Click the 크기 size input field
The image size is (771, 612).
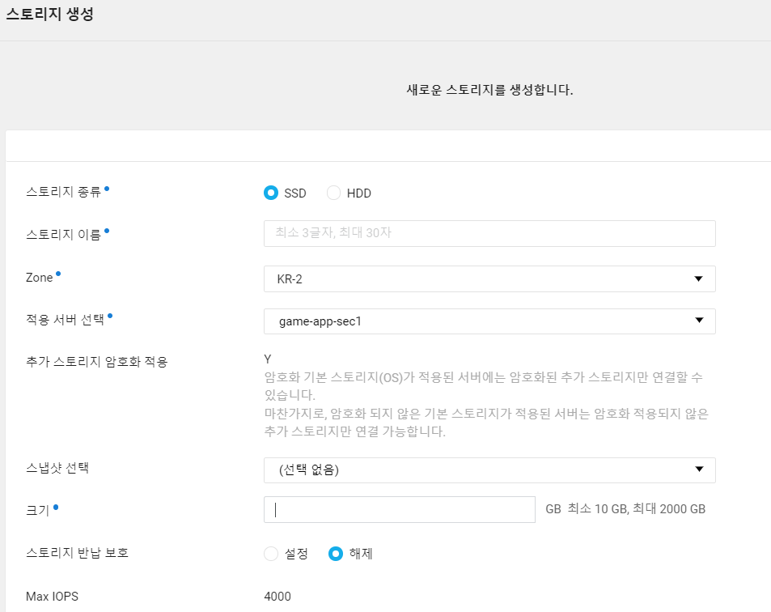(398, 509)
